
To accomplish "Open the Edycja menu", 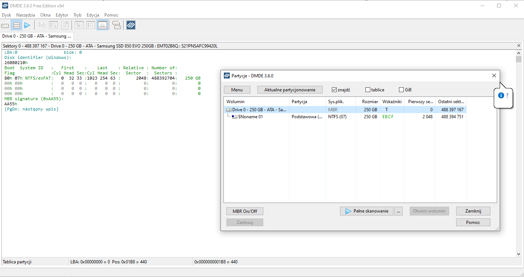I will (x=93, y=15).
